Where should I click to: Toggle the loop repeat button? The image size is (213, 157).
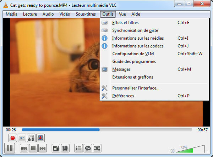pyautogui.click(x=88, y=148)
